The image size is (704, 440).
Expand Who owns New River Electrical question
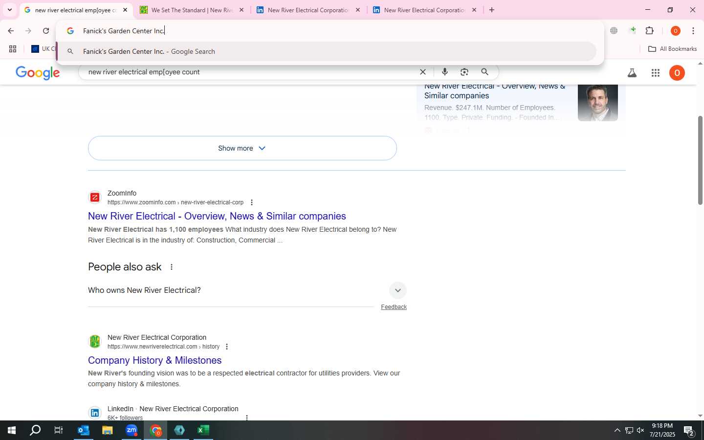coord(247,290)
